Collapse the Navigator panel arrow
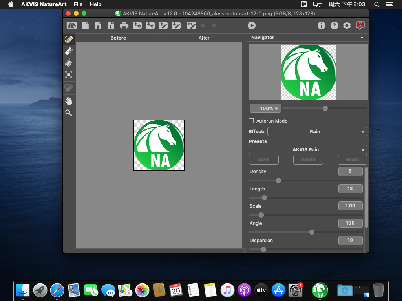Screen dimensions: 402x301 [362, 38]
